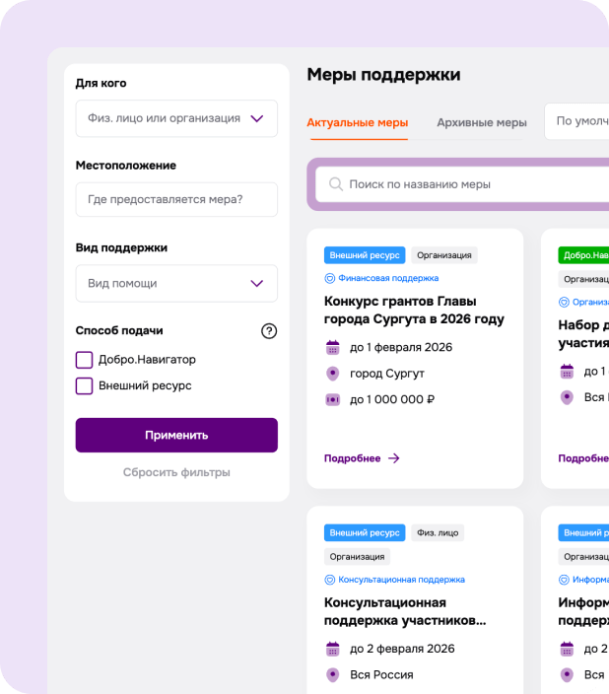Click location pin icon beside город Сургут
Viewport: 609px width, 694px height.
[x=332, y=374]
